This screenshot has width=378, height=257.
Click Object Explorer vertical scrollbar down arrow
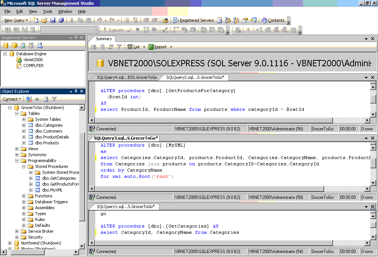tap(82, 246)
